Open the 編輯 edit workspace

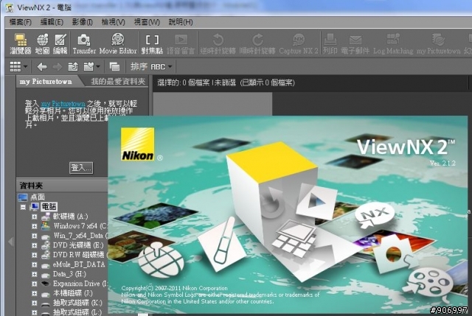[x=60, y=43]
